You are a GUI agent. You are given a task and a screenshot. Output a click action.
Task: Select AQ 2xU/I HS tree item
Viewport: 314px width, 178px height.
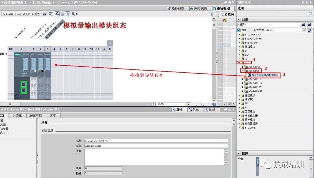pyautogui.click(x=255, y=83)
